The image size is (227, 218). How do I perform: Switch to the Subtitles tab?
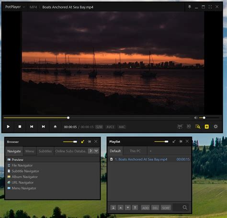pyautogui.click(x=45, y=151)
